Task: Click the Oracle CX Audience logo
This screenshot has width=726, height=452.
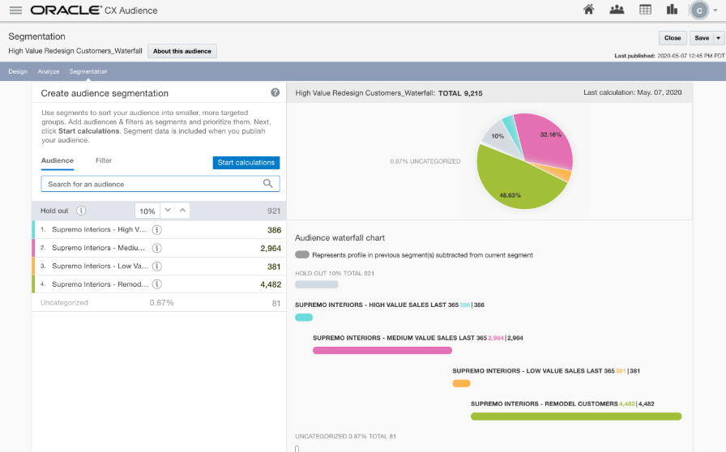Action: 94,11
